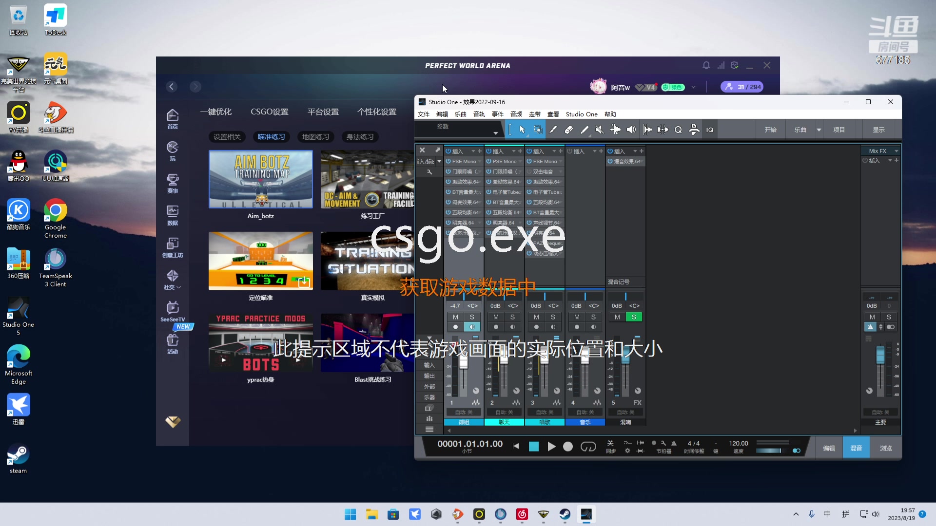Open the Aim_botz map thumbnail
Viewport: 936px width, 526px height.
pyautogui.click(x=261, y=179)
